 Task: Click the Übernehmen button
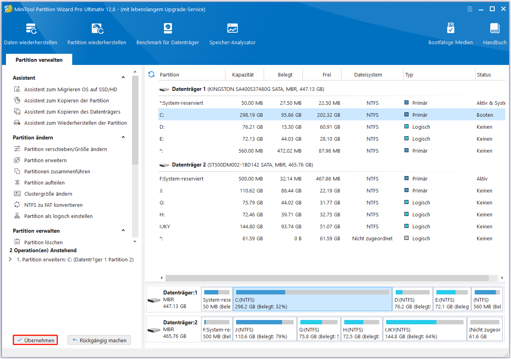click(x=36, y=340)
